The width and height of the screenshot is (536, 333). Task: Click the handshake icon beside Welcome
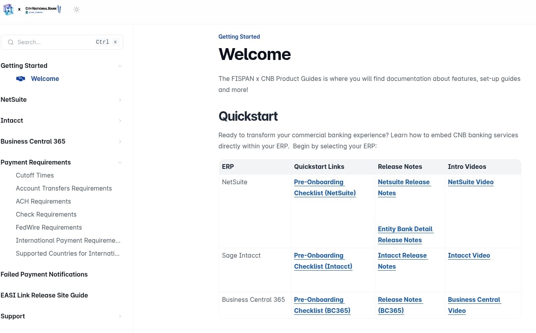(21, 79)
